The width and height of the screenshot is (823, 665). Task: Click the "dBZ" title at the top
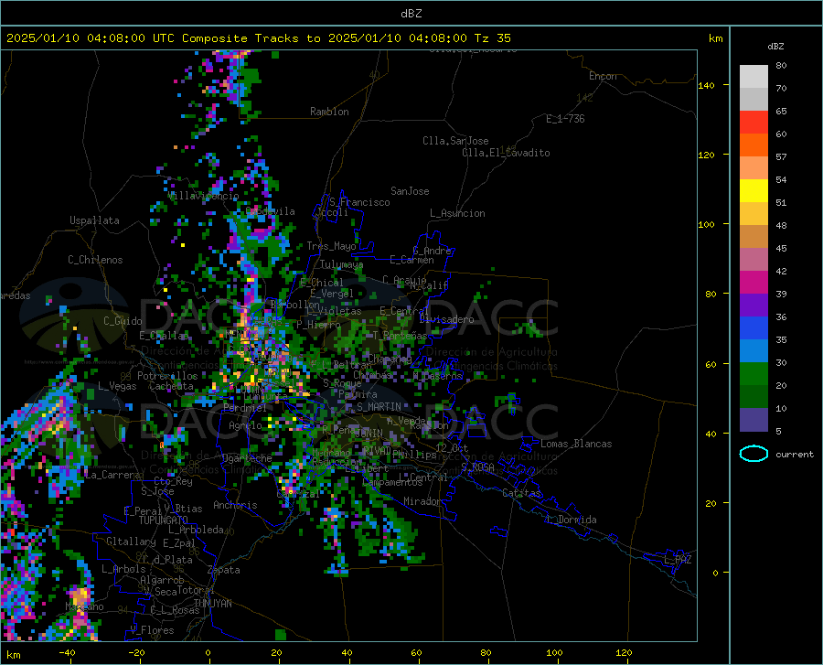(411, 14)
